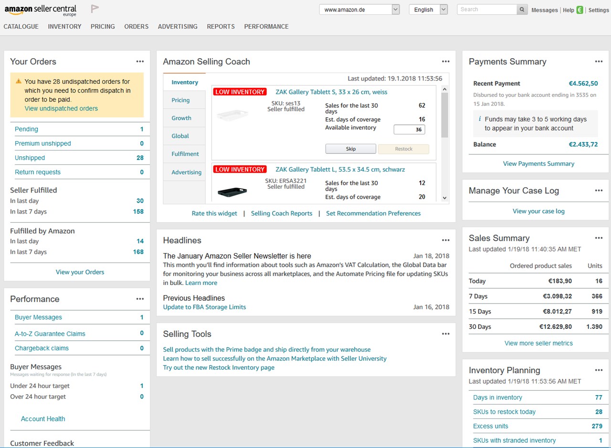
Task: Click the Amazon Seller Central logo
Action: 41,10
